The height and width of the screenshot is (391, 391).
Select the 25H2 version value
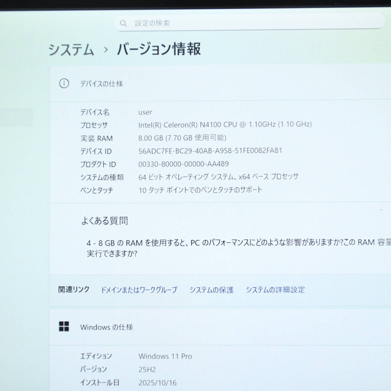click(x=147, y=369)
